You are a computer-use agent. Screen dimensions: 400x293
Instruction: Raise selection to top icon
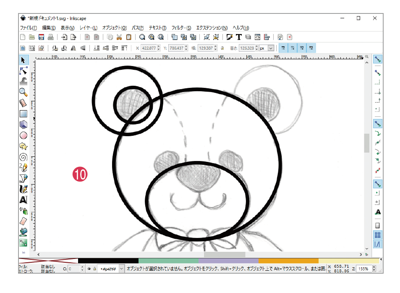124,48
